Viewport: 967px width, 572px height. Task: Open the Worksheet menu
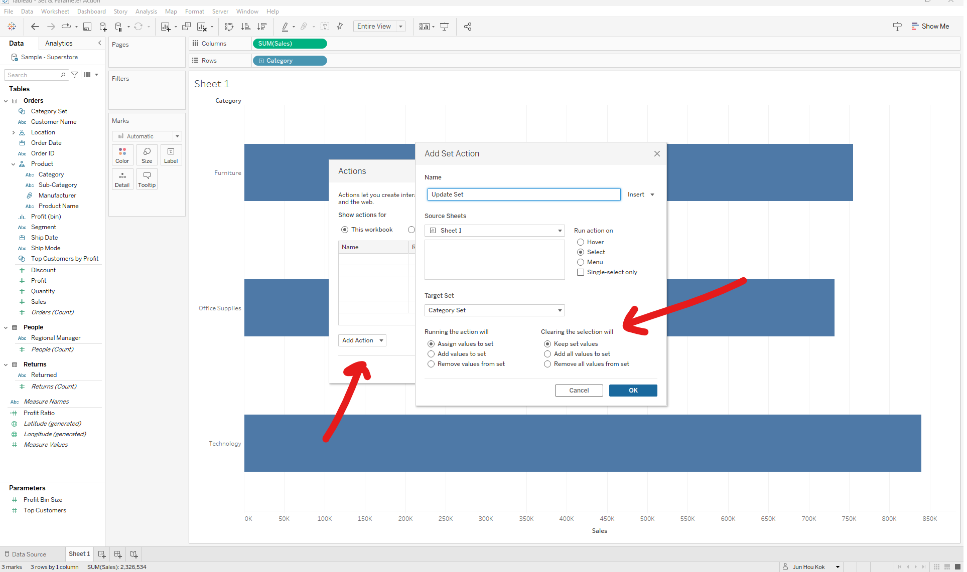55,11
